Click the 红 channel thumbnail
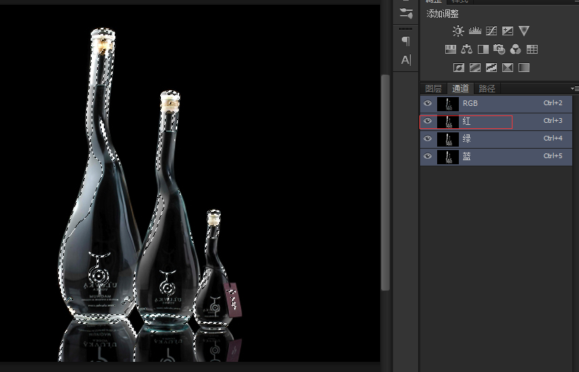579x372 pixels. (448, 122)
